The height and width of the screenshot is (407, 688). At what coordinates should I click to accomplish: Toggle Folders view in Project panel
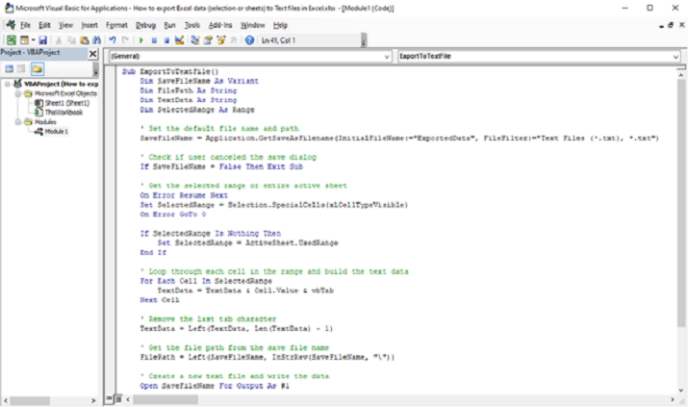point(38,69)
